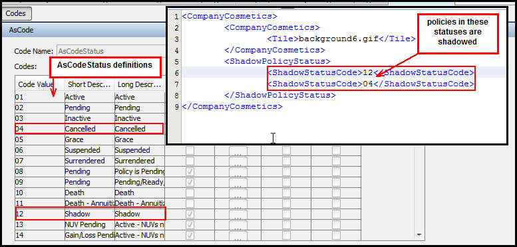Open the ellipsis button in the Suspended row
The height and width of the screenshot is (247, 517).
[238, 151]
